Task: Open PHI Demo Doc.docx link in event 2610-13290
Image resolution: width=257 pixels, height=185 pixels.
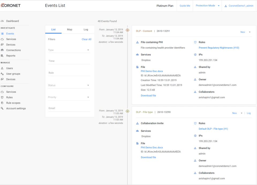Action: point(152,147)
